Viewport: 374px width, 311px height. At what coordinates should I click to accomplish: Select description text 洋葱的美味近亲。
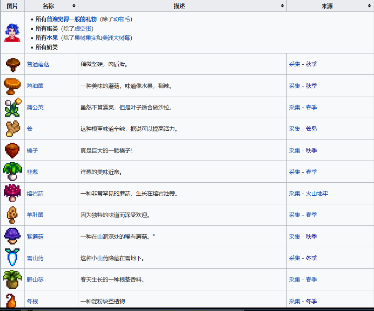tap(101, 172)
